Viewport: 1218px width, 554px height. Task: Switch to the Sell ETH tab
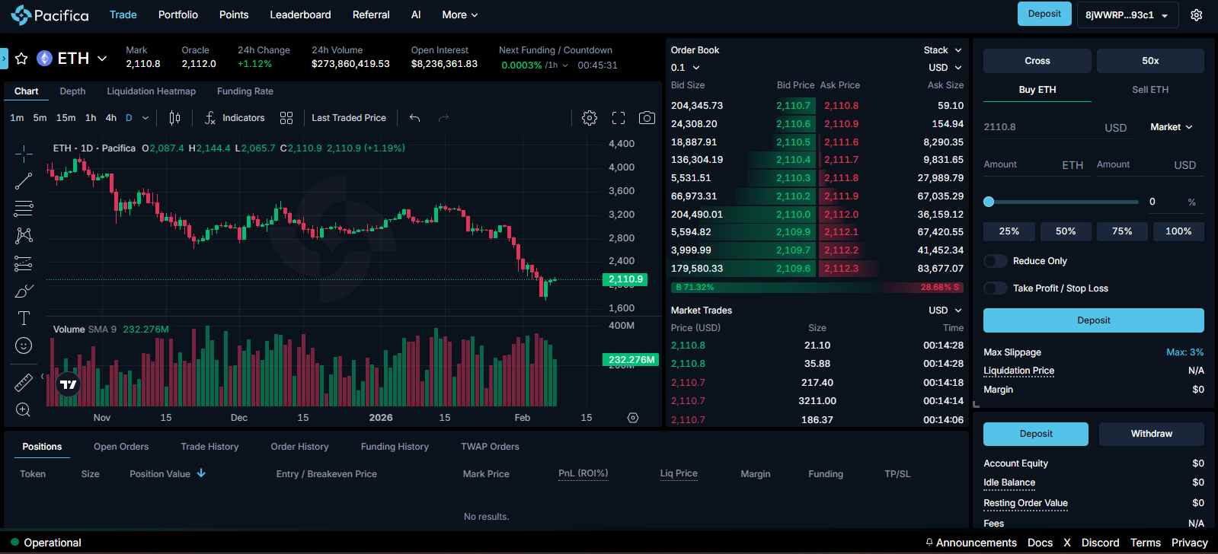1149,90
